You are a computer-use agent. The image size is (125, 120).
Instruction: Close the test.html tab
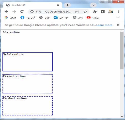coord(58,5)
